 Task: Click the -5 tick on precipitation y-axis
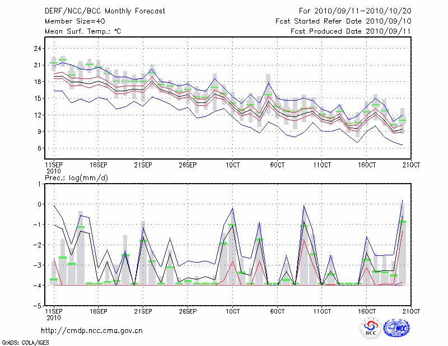[x=38, y=306]
